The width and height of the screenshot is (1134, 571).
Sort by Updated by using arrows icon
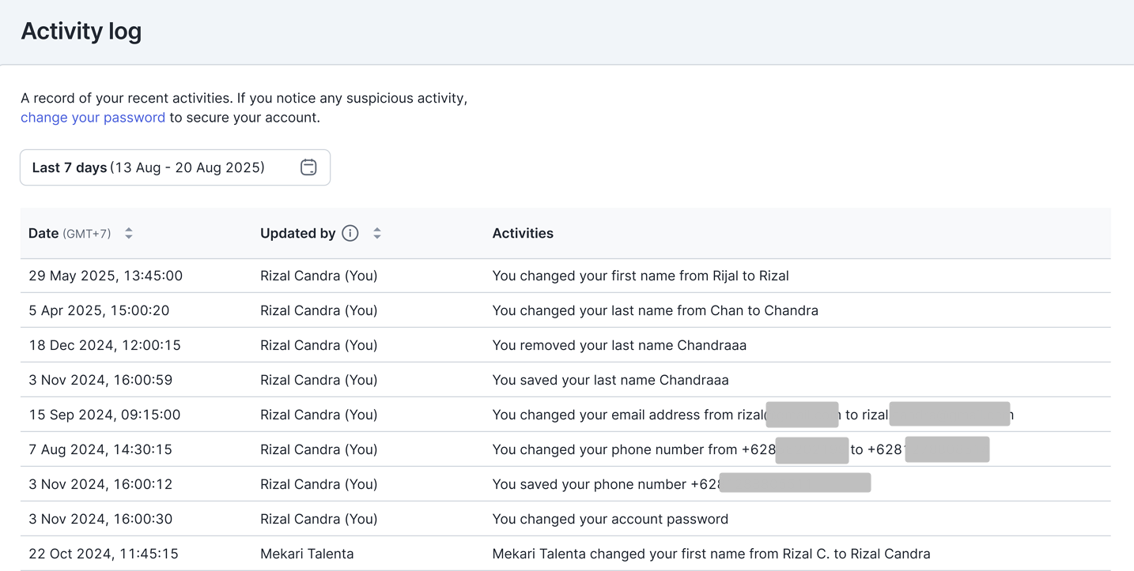tap(377, 233)
